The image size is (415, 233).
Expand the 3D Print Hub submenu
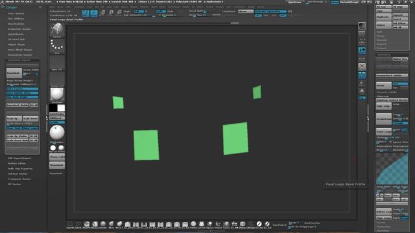16,39
